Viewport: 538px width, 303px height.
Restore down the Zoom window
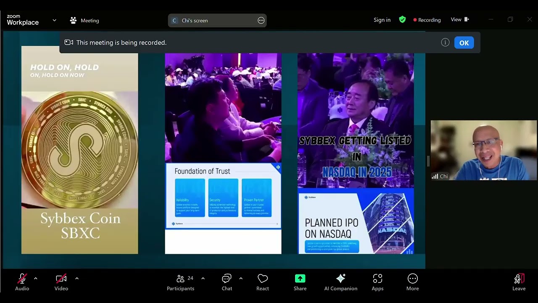(510, 19)
